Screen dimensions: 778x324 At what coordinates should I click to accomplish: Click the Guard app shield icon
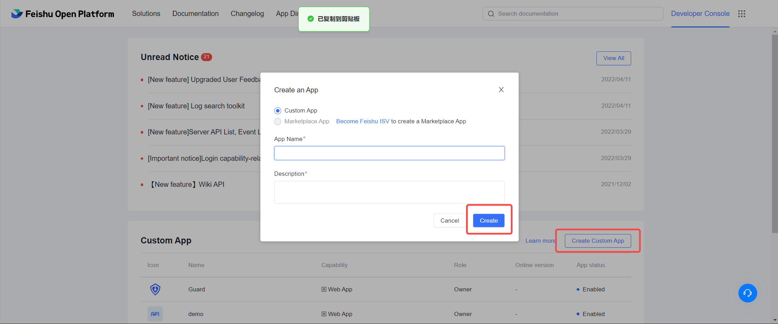tap(155, 289)
